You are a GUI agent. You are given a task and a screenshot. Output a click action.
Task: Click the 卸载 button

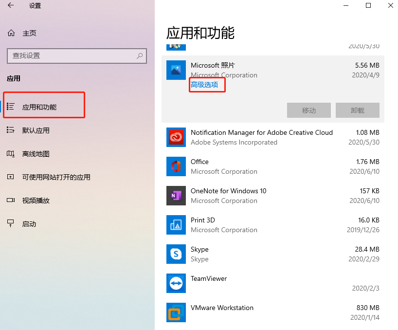[358, 110]
